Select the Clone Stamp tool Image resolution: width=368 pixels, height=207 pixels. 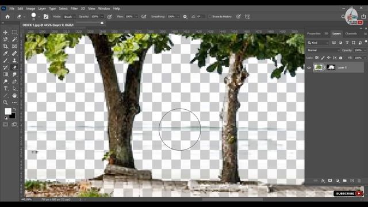tap(14, 60)
